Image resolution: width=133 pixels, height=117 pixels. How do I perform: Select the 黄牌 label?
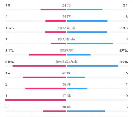pos(66,84)
